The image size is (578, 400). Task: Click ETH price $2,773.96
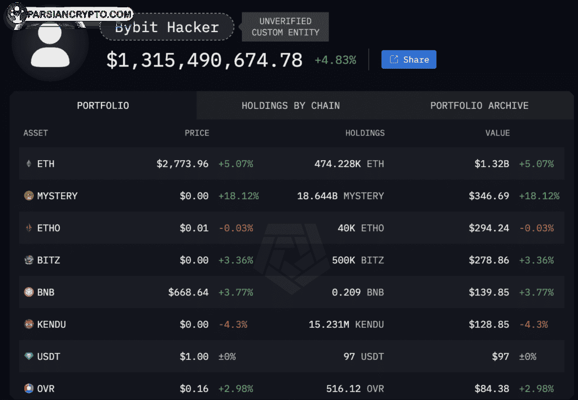click(182, 164)
